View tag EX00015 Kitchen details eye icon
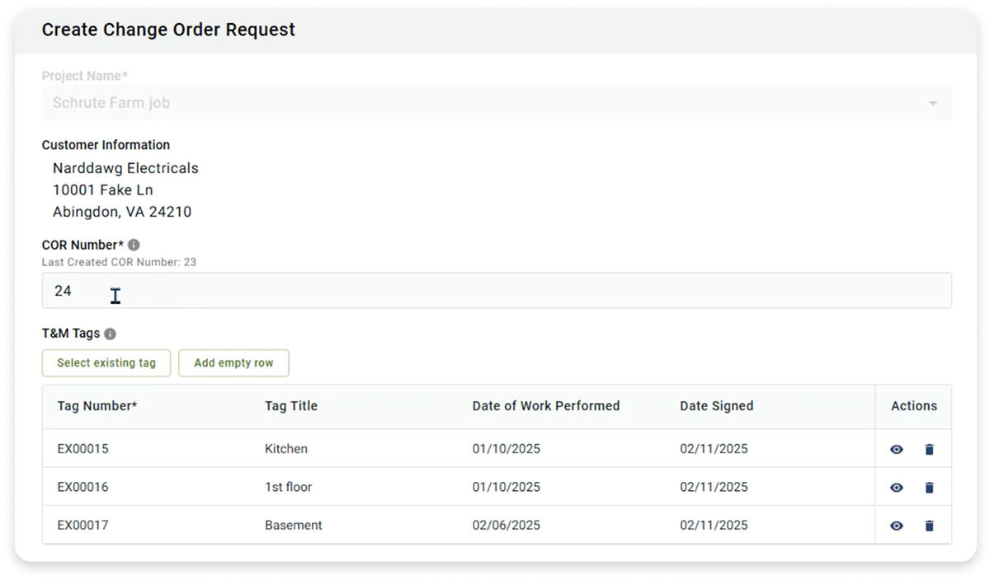 (x=897, y=450)
